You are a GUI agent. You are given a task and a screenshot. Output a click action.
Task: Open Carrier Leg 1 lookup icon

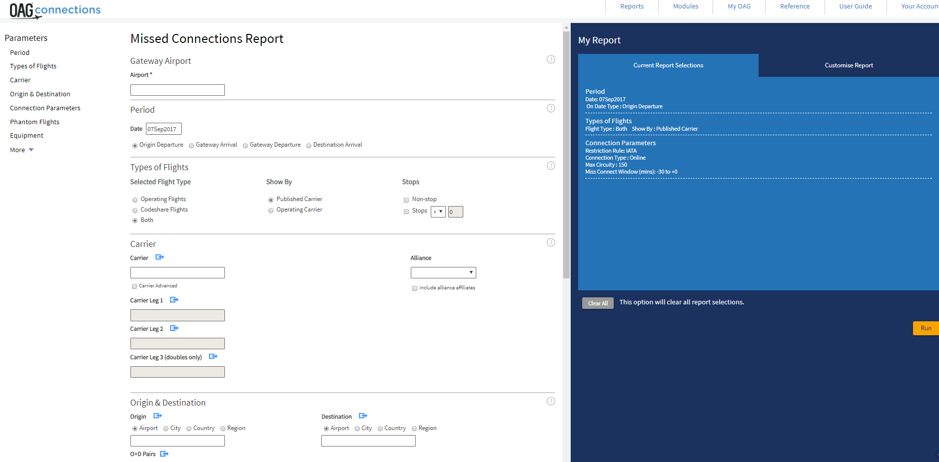pos(174,300)
